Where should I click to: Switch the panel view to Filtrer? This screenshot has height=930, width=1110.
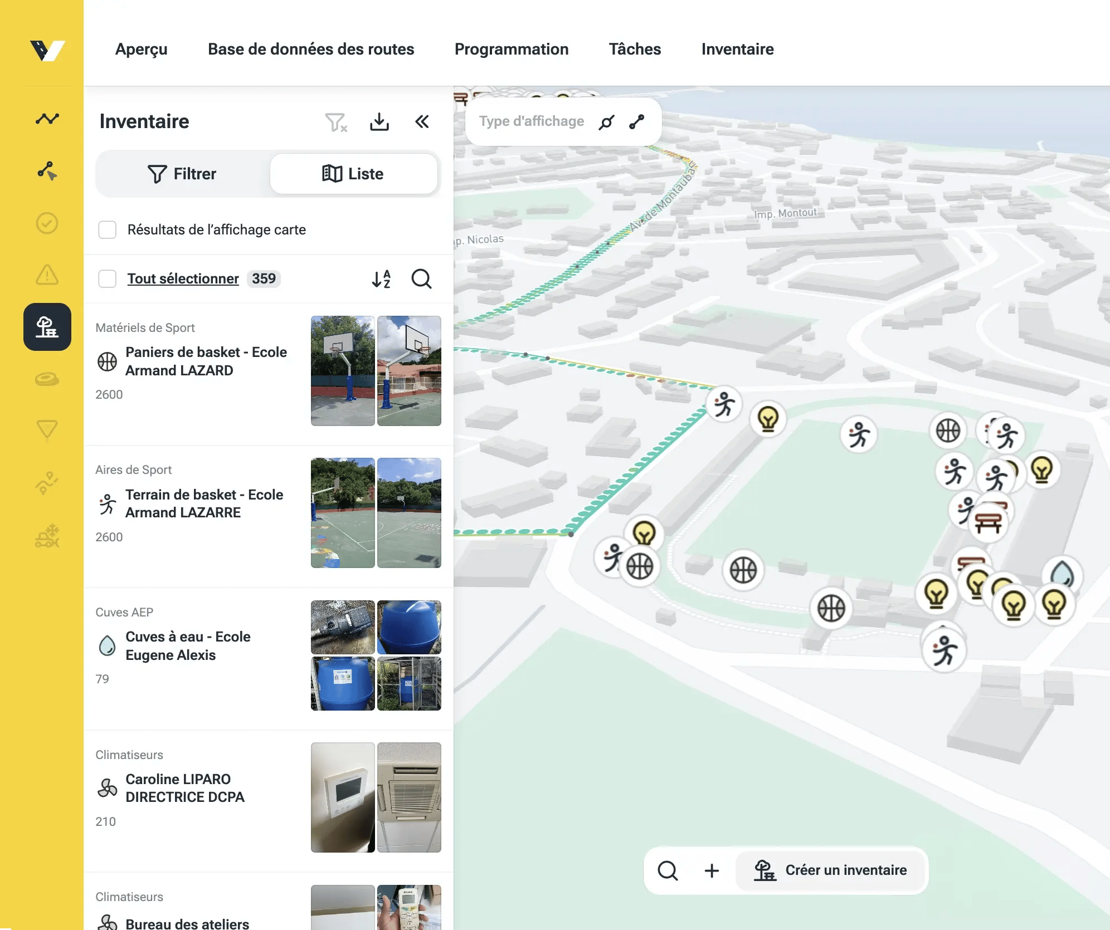[x=183, y=173]
